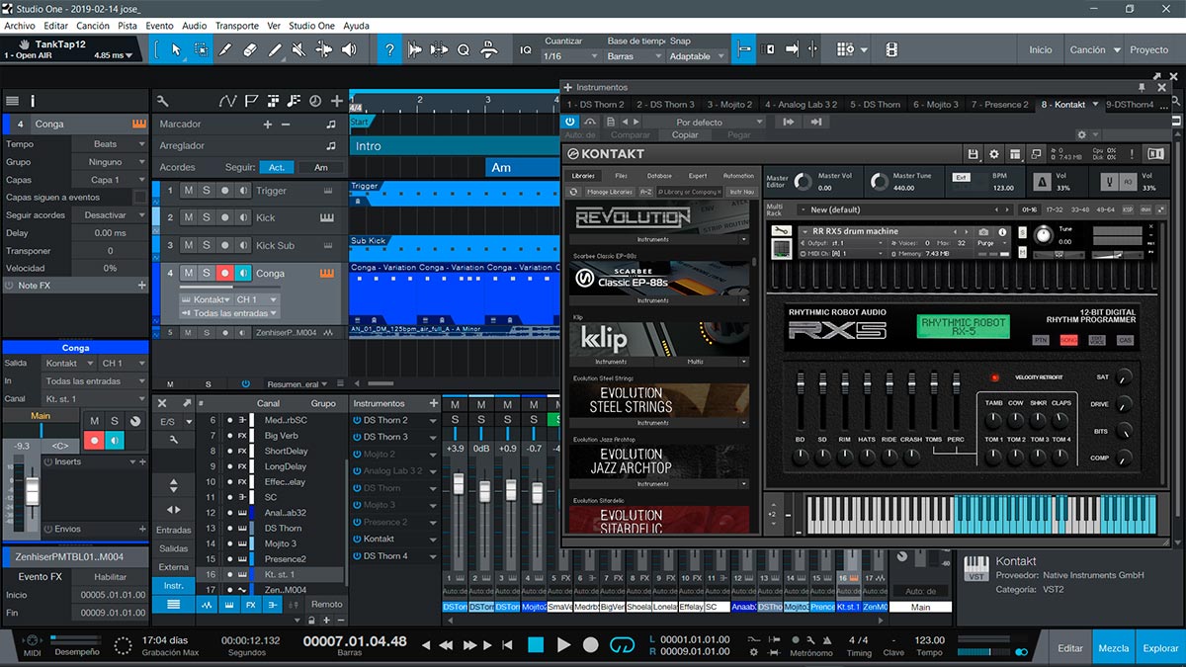Adjust the Kontakt Master Vol knob
This screenshot has height=667, width=1186.
[804, 181]
